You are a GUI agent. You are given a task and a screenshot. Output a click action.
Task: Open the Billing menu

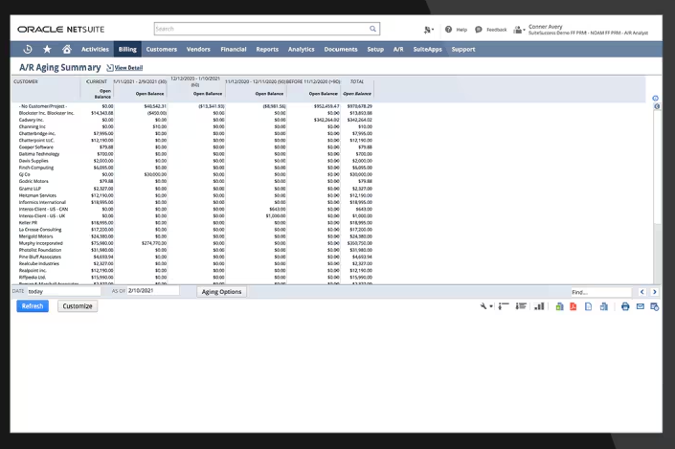tap(127, 49)
